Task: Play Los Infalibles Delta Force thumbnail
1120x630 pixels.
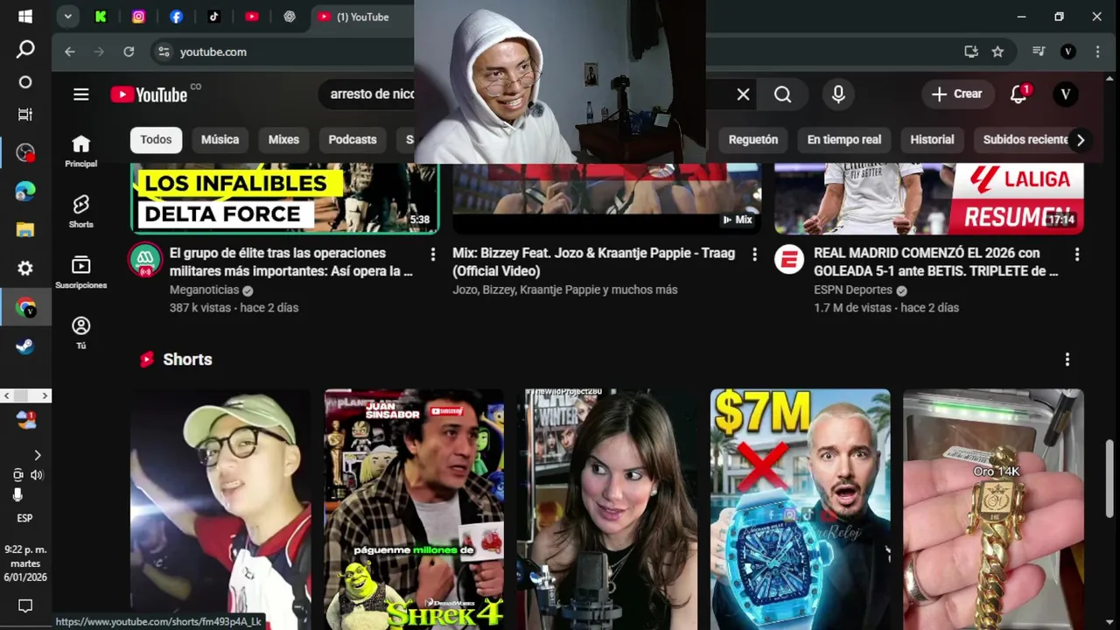Action: (284, 198)
